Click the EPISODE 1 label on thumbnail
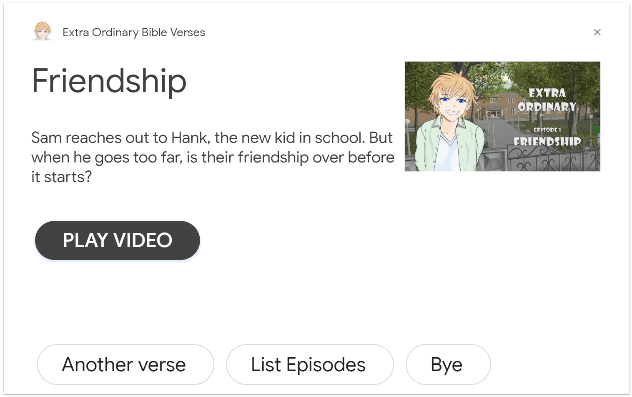 pos(547,130)
